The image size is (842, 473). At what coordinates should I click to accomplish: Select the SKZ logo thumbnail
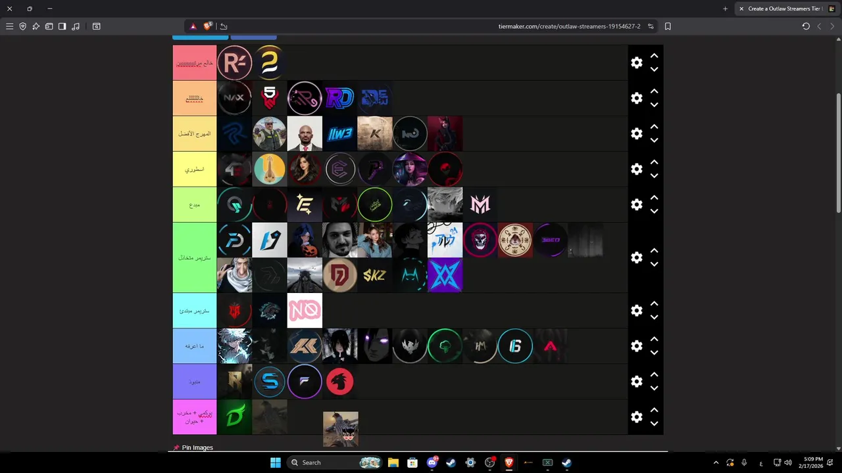pyautogui.click(x=375, y=275)
